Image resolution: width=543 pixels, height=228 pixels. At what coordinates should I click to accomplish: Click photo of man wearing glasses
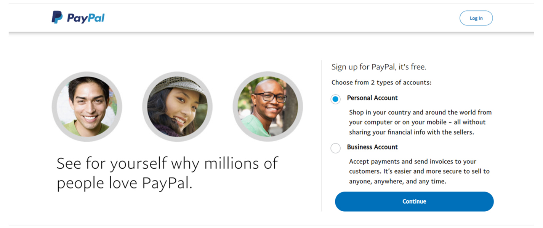pos(267,107)
